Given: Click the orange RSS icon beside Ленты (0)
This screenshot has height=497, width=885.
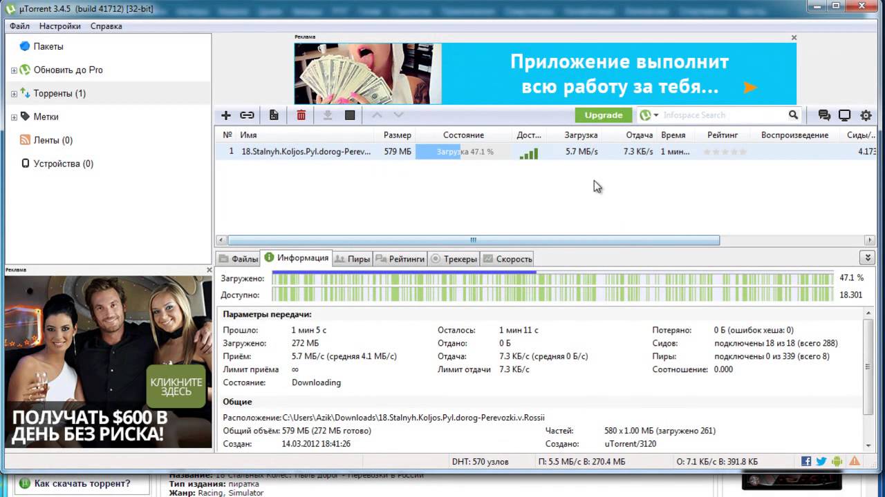Looking at the screenshot, I should click(25, 140).
